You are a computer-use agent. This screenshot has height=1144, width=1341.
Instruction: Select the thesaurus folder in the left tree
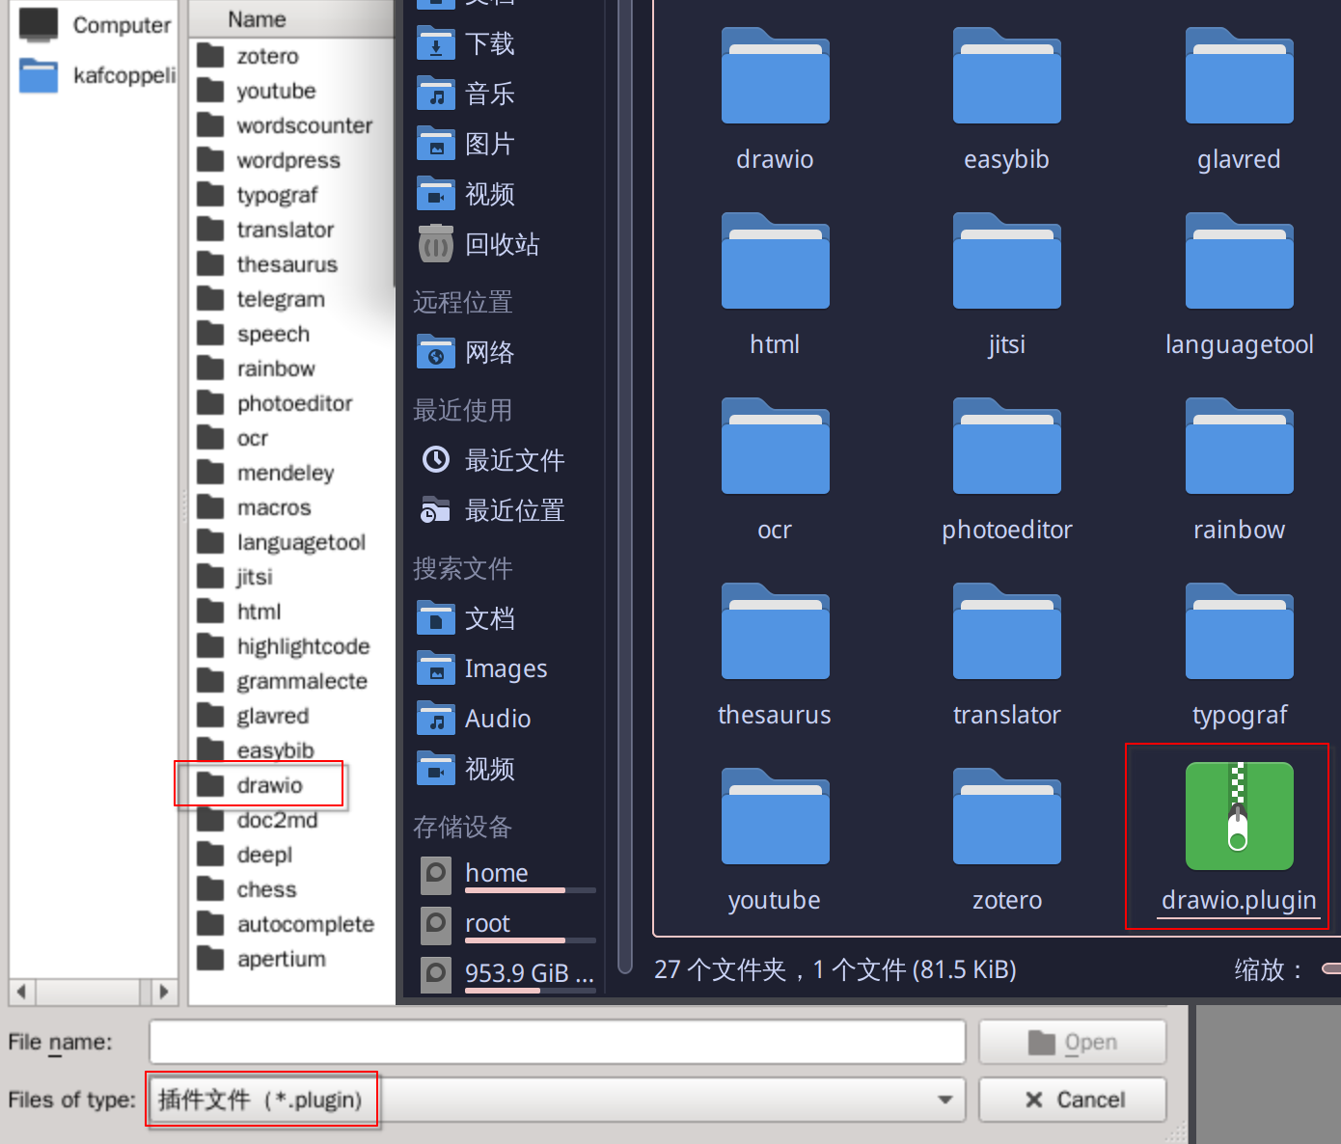(x=287, y=263)
